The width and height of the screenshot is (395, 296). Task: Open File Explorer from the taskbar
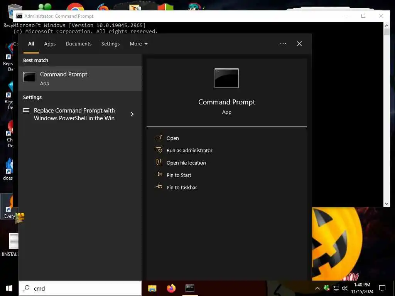pyautogui.click(x=152, y=288)
